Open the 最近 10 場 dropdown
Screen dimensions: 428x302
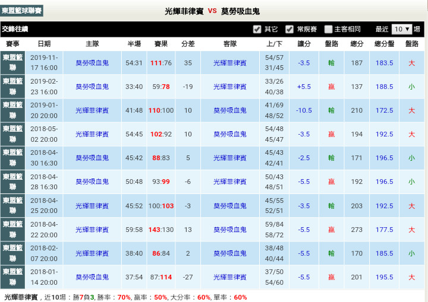pos(401,29)
